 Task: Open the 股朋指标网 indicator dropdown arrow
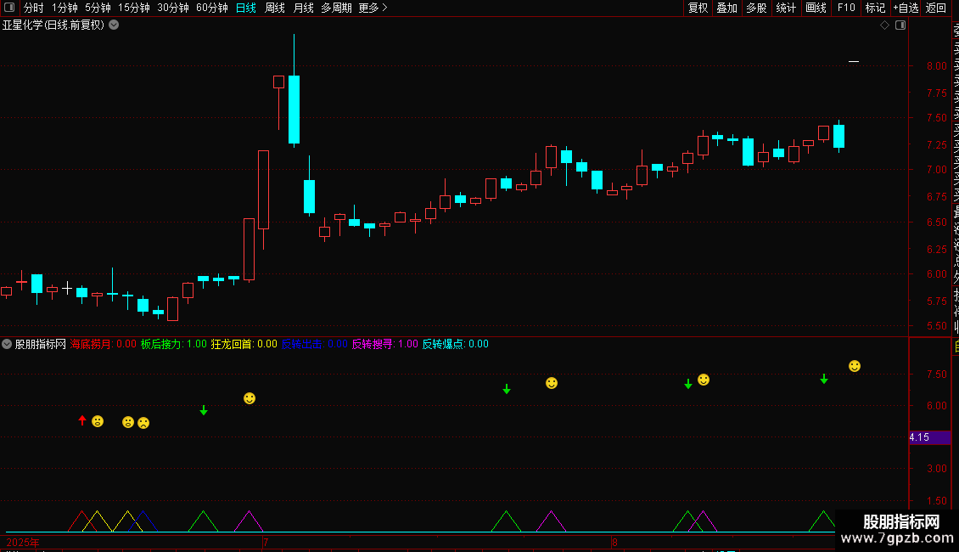pos(7,344)
